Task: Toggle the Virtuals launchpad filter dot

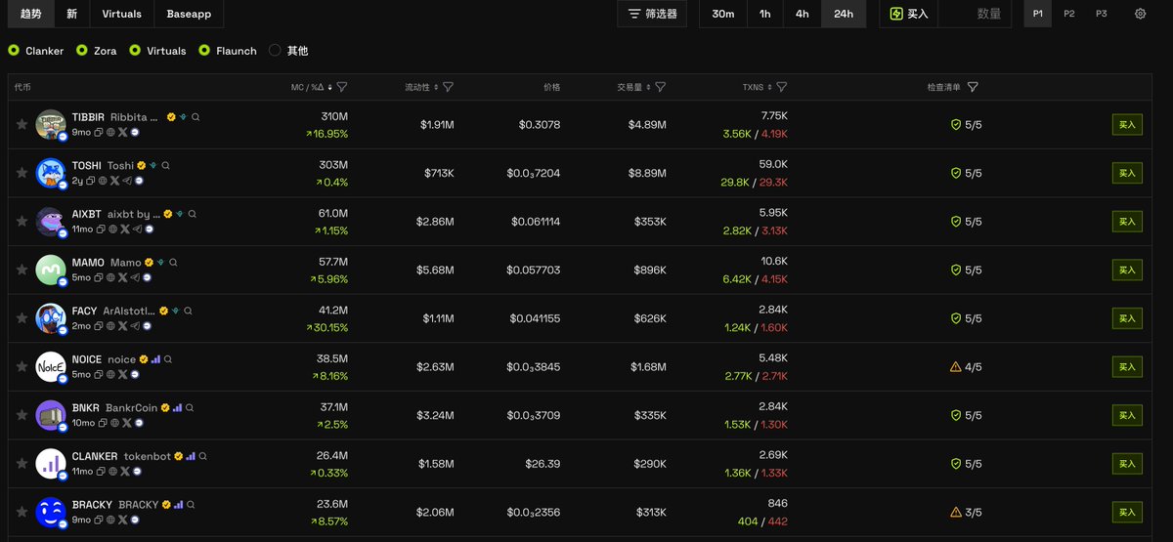Action: pos(135,51)
